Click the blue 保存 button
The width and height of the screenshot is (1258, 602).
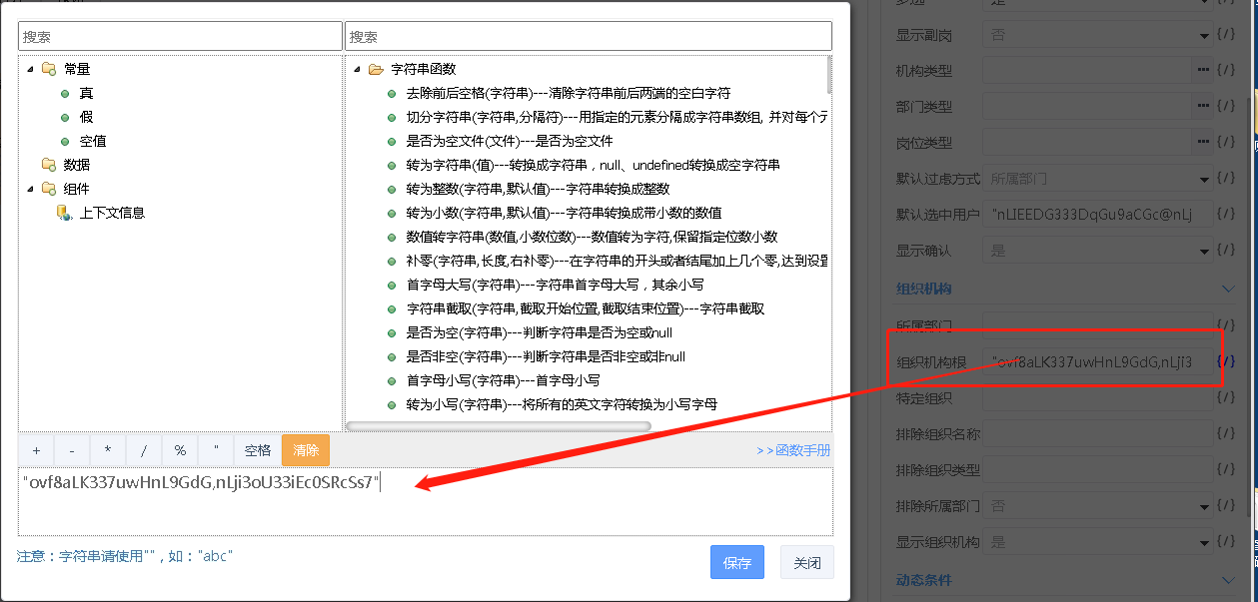click(737, 563)
